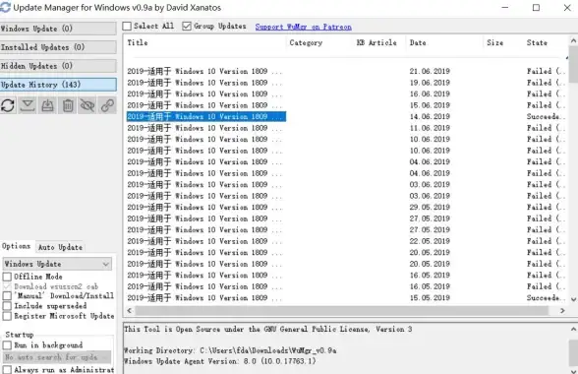Click the Succeeded state for 14.06.2019 row
This screenshot has height=374, width=578.
click(546, 117)
